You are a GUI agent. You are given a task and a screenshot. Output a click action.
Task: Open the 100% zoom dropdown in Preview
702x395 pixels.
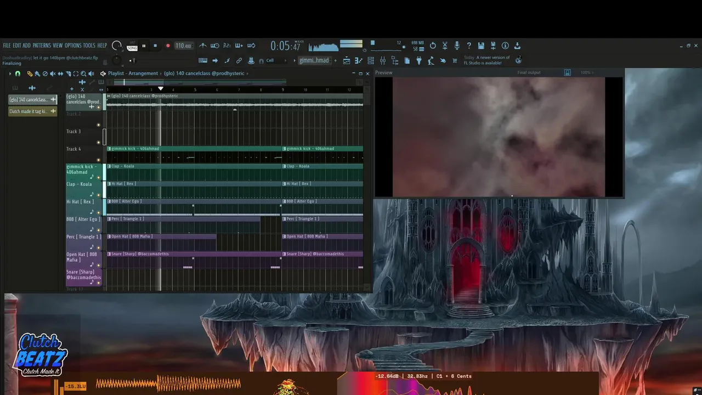(x=586, y=72)
